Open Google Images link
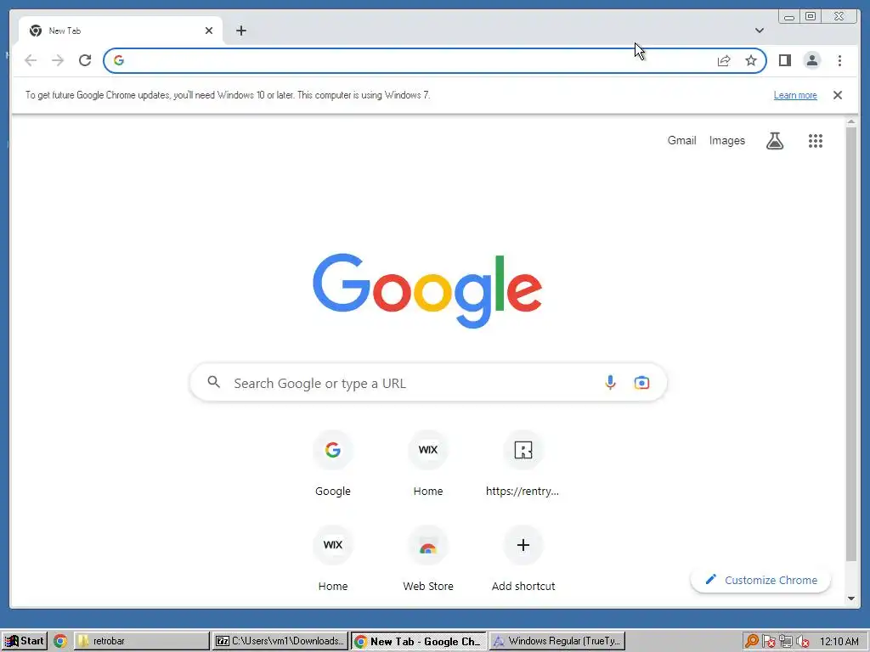 pos(727,141)
